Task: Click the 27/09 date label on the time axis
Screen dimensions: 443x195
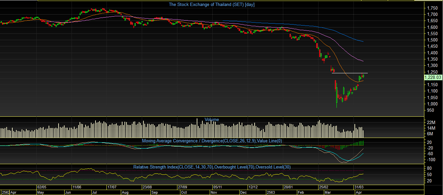Action: [182, 187]
